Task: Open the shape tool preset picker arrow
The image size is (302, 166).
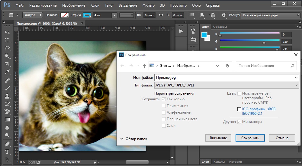Action: coord(17,15)
